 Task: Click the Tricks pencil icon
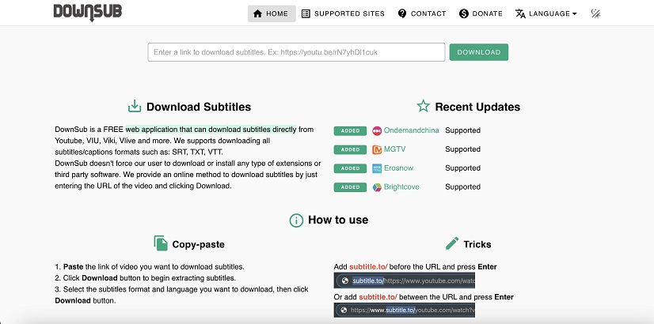click(x=452, y=243)
